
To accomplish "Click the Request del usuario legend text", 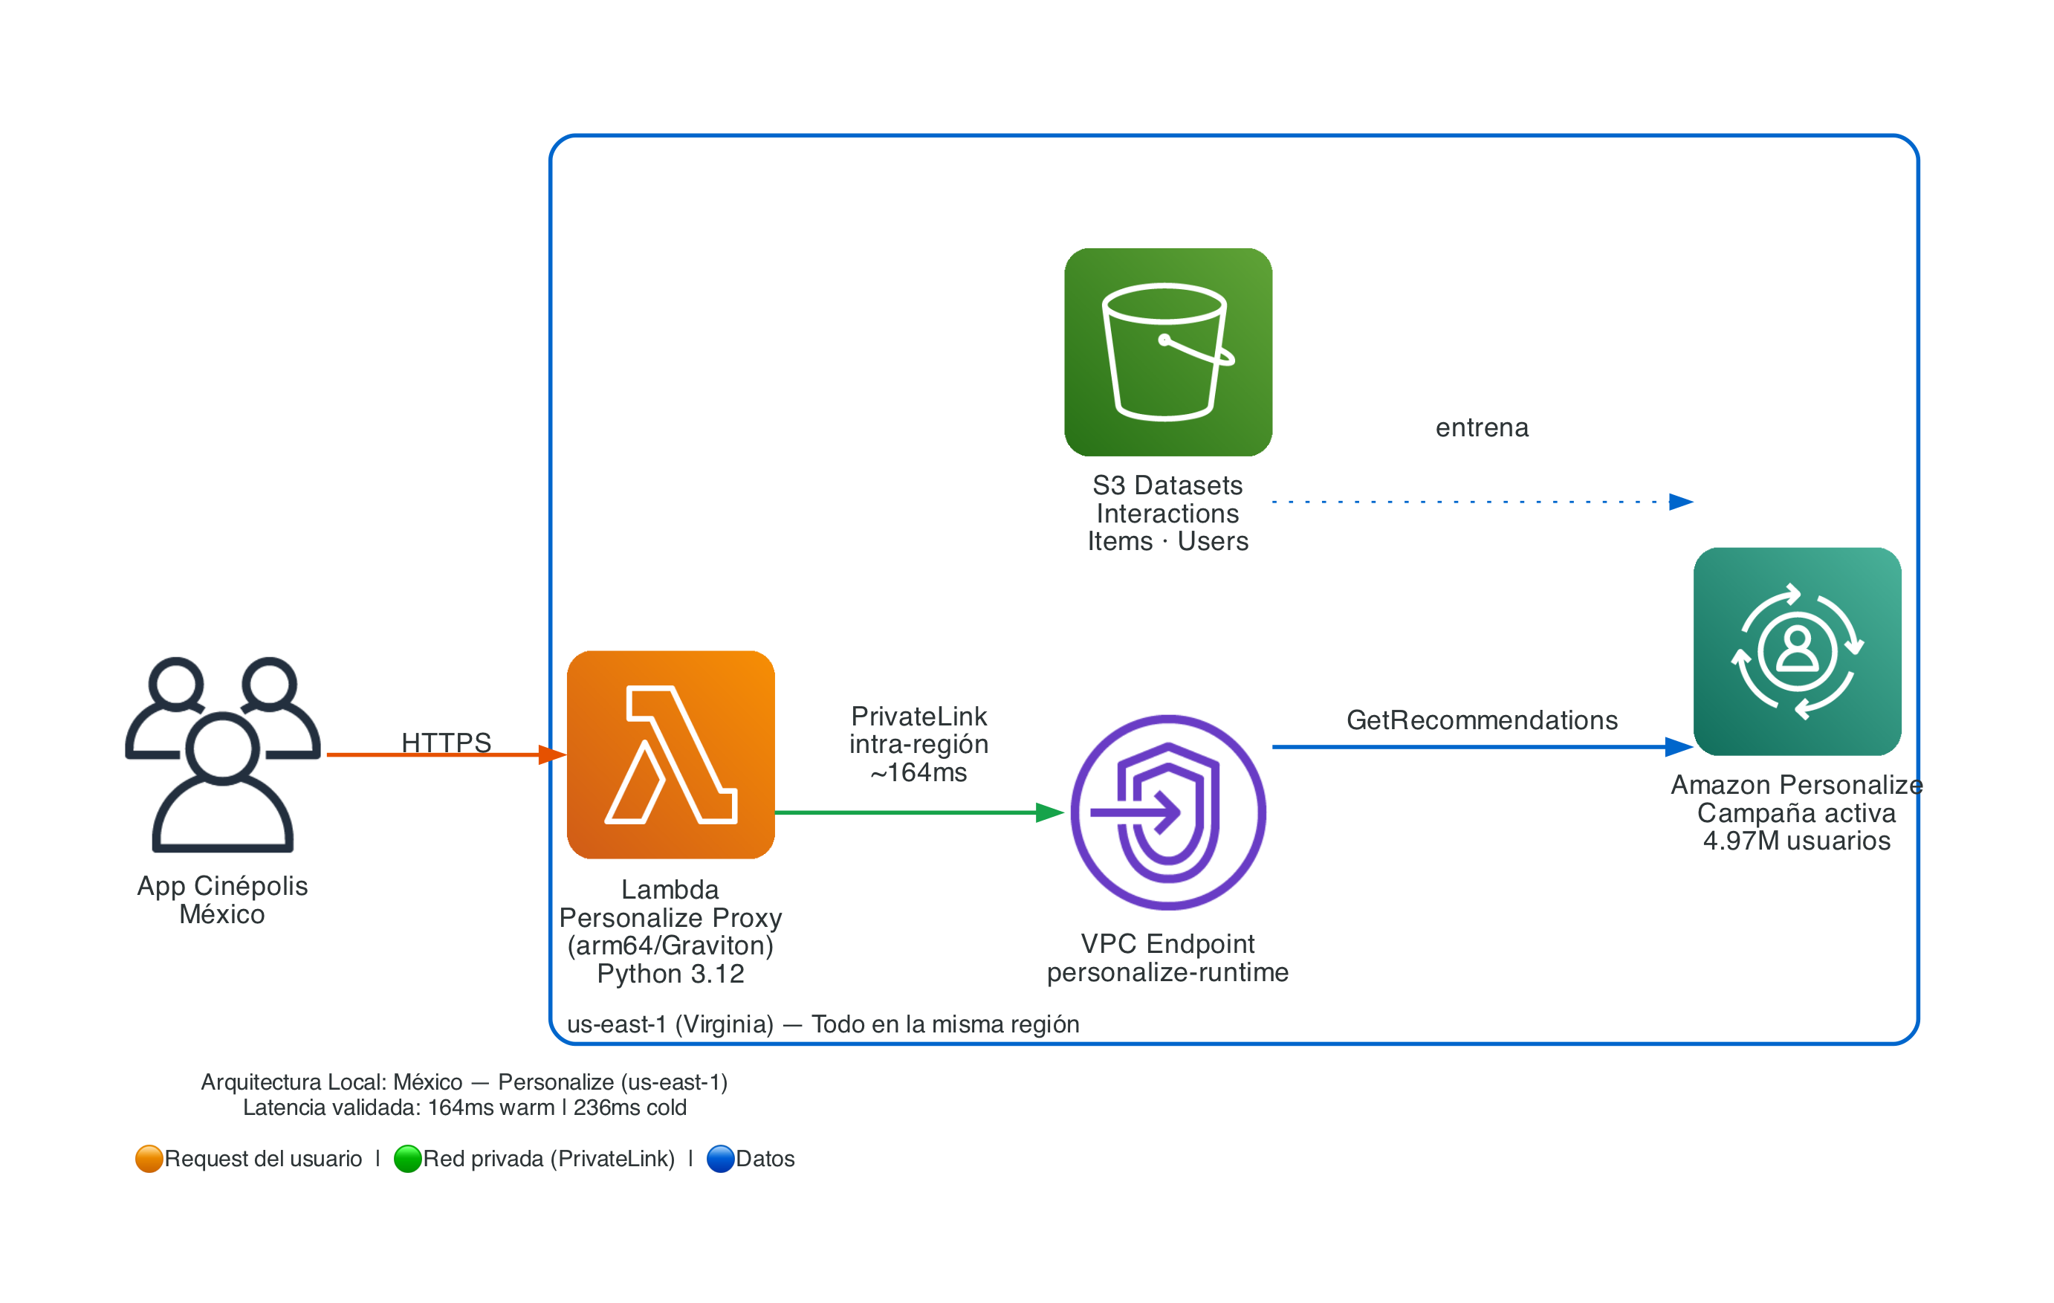I will click(263, 1158).
